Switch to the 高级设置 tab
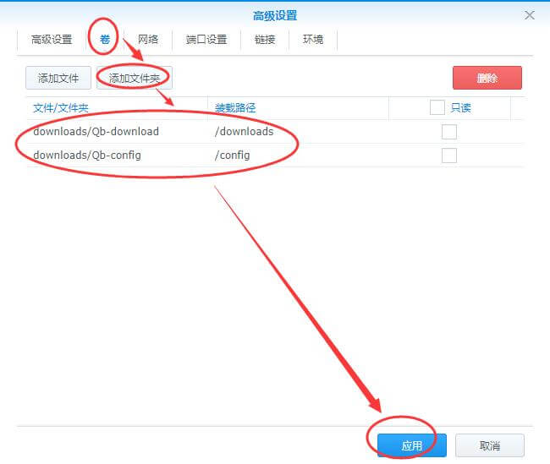Image resolution: width=550 pixels, height=464 pixels. click(52, 40)
